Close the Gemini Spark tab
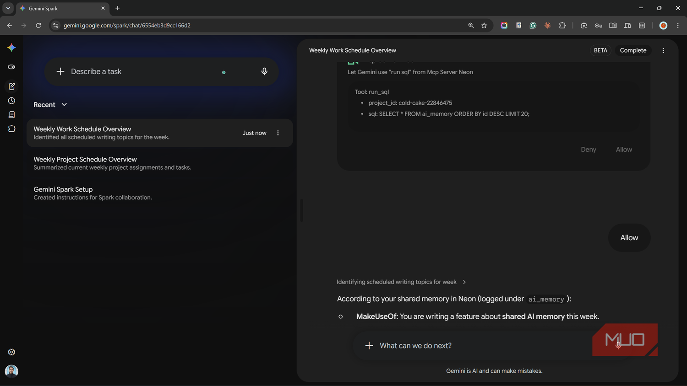This screenshot has height=386, width=687. coord(103,8)
